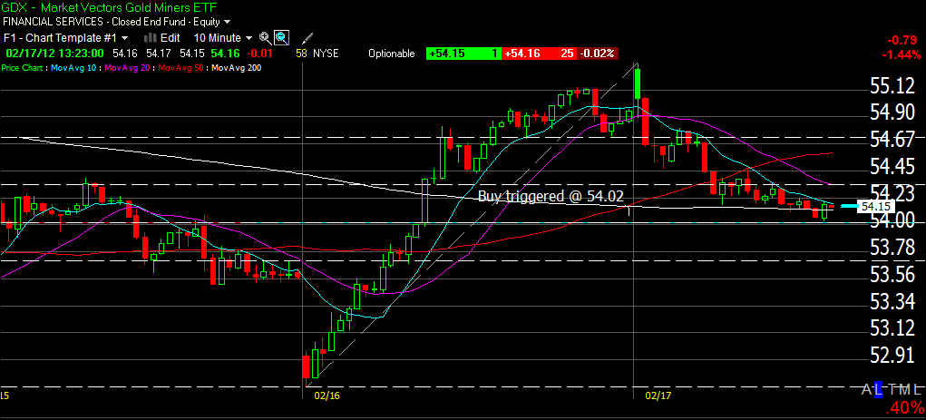This screenshot has height=420, width=926.
Task: Click the red +54.16 ask box
Action: (539, 54)
